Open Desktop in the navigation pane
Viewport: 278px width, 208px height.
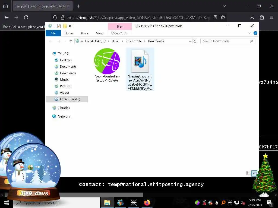point(66,60)
